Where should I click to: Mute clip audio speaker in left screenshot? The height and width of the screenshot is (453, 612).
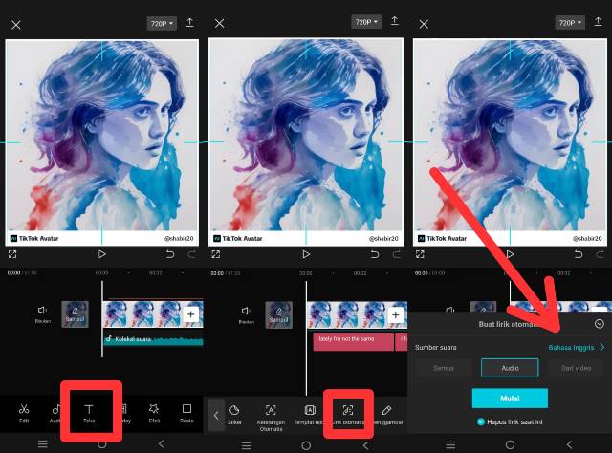42,313
